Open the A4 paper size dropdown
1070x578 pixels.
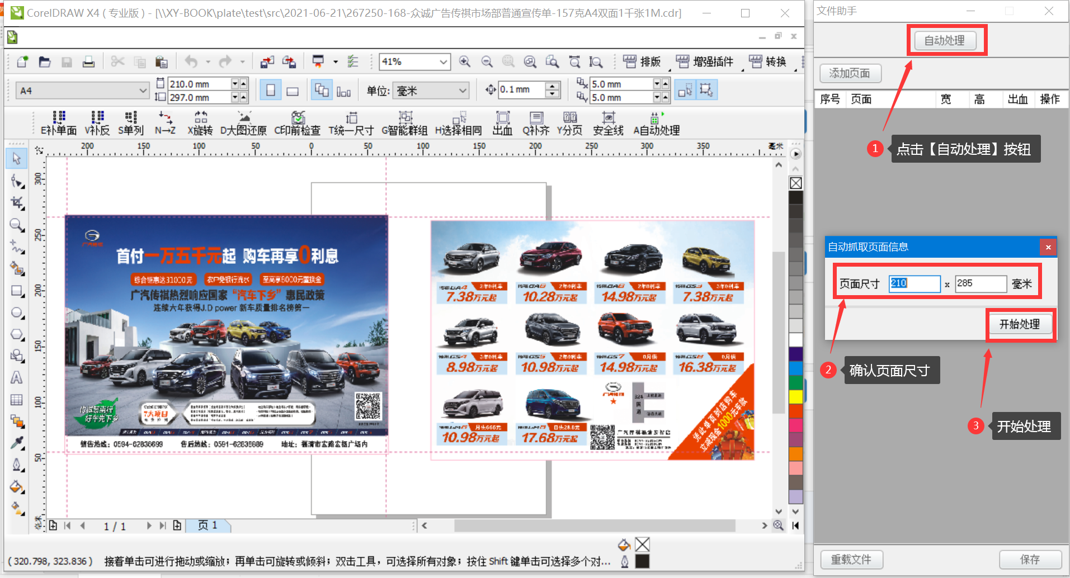coord(142,90)
